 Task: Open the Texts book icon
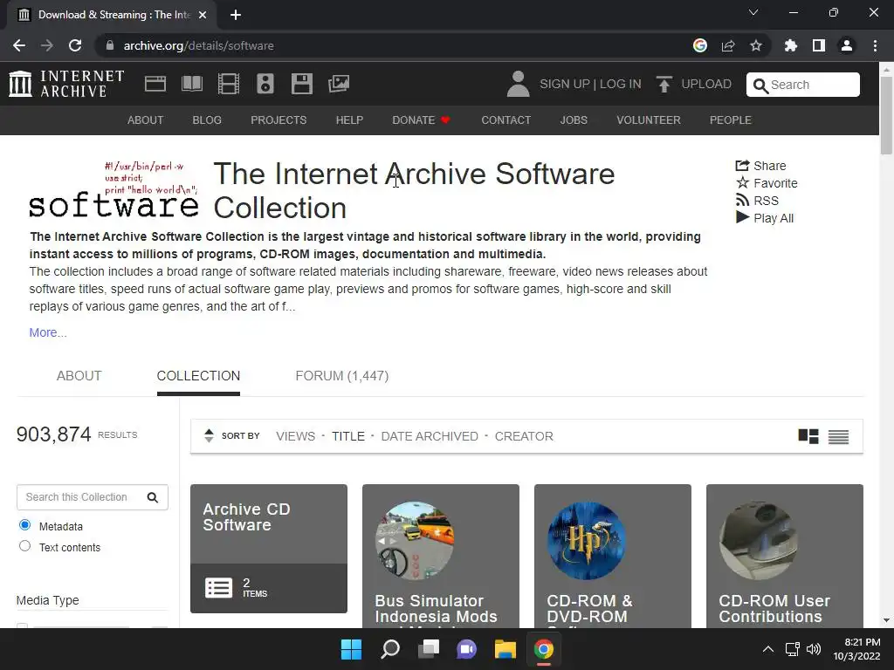click(191, 84)
